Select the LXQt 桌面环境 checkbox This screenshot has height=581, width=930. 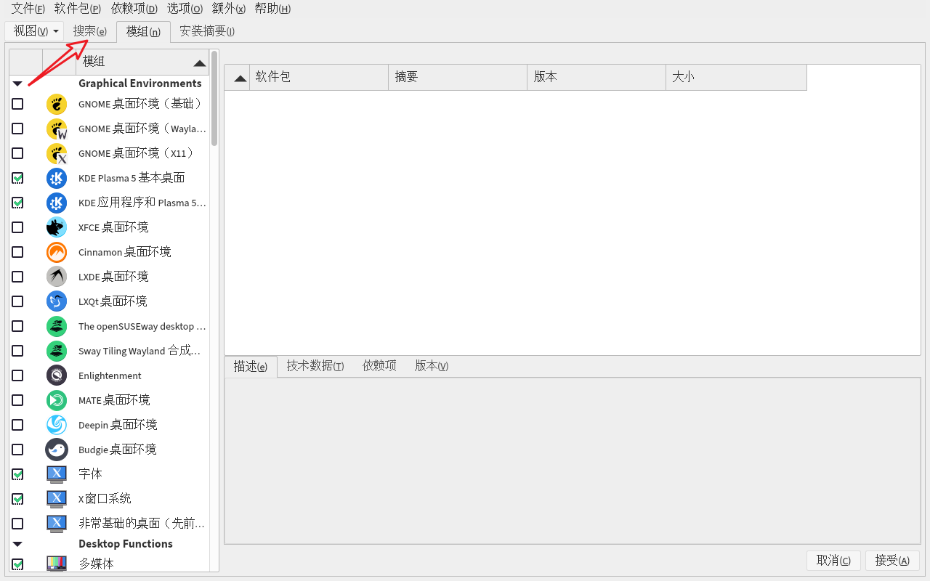coord(17,301)
